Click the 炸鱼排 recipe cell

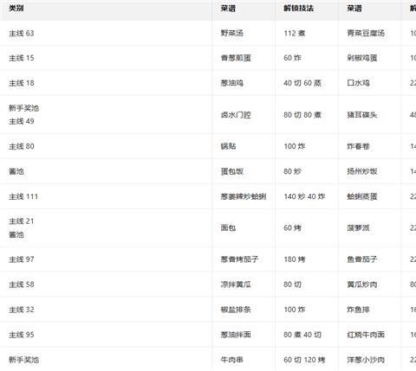pos(370,310)
